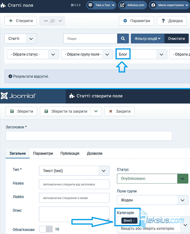Viewport: 190px width, 234px height.
Task: Click the Зберегти button
Action: pyautogui.click(x=21, y=111)
